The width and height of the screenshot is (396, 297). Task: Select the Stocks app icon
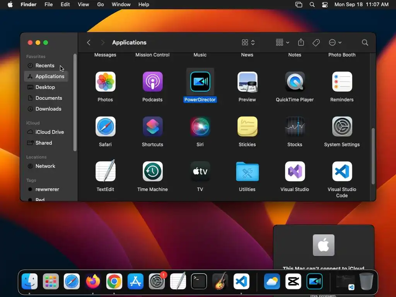pos(295,126)
